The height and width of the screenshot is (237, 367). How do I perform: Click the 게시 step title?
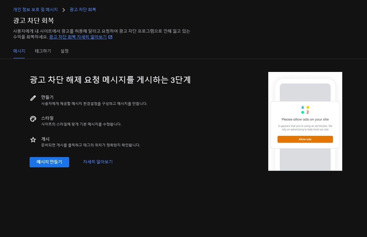(x=45, y=139)
